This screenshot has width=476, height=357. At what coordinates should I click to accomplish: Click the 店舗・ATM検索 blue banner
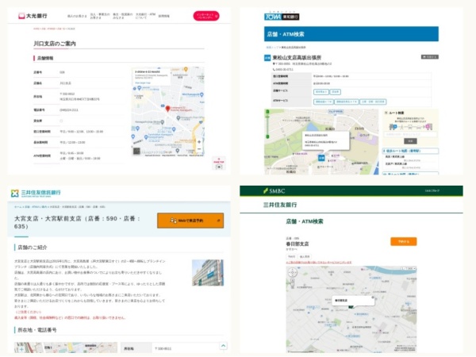(x=351, y=34)
